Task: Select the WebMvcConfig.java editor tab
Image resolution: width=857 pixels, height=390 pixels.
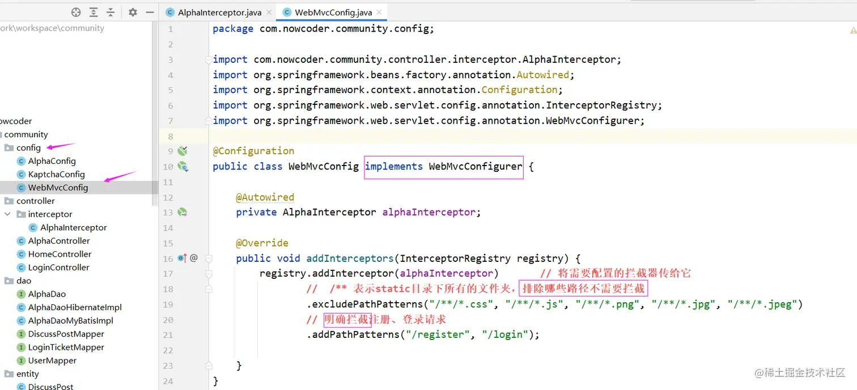Action: [333, 12]
